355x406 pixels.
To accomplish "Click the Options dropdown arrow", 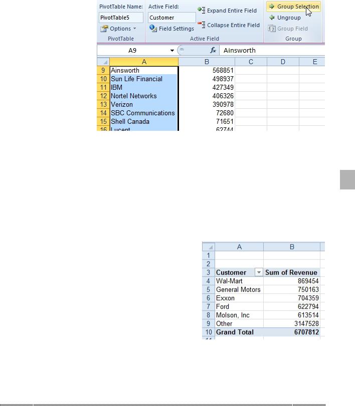I will [135, 29].
